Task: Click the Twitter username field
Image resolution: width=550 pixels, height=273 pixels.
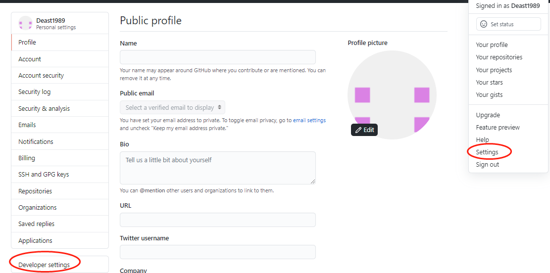Action: tap(217, 252)
